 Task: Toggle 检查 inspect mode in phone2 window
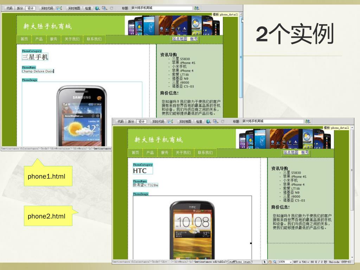pyautogui.click(x=199, y=121)
